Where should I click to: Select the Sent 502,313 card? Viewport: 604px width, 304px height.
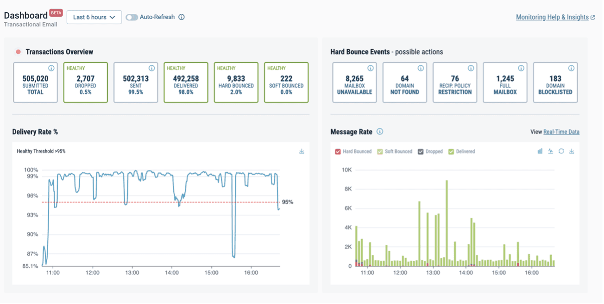point(136,82)
